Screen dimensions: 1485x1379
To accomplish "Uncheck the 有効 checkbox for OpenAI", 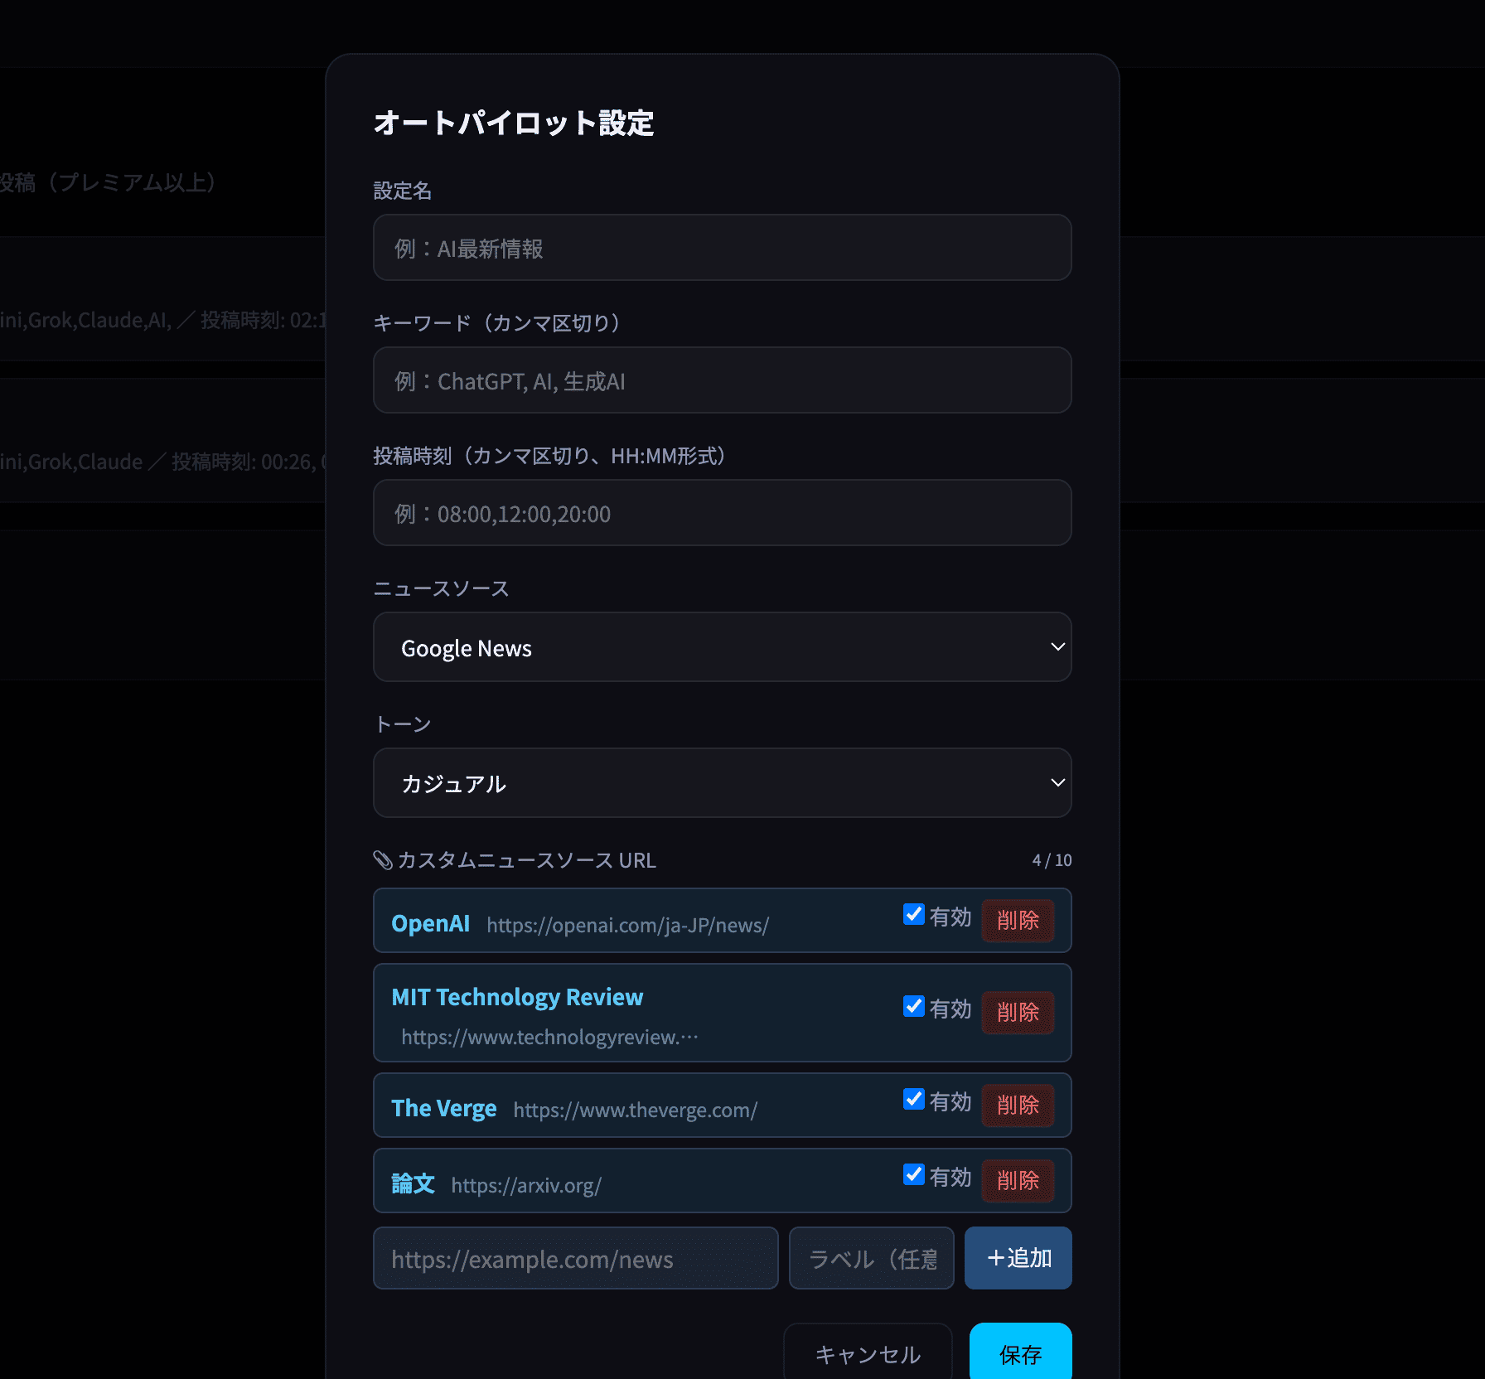I will [913, 914].
